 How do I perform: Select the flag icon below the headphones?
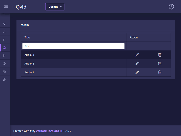(x=4, y=56)
